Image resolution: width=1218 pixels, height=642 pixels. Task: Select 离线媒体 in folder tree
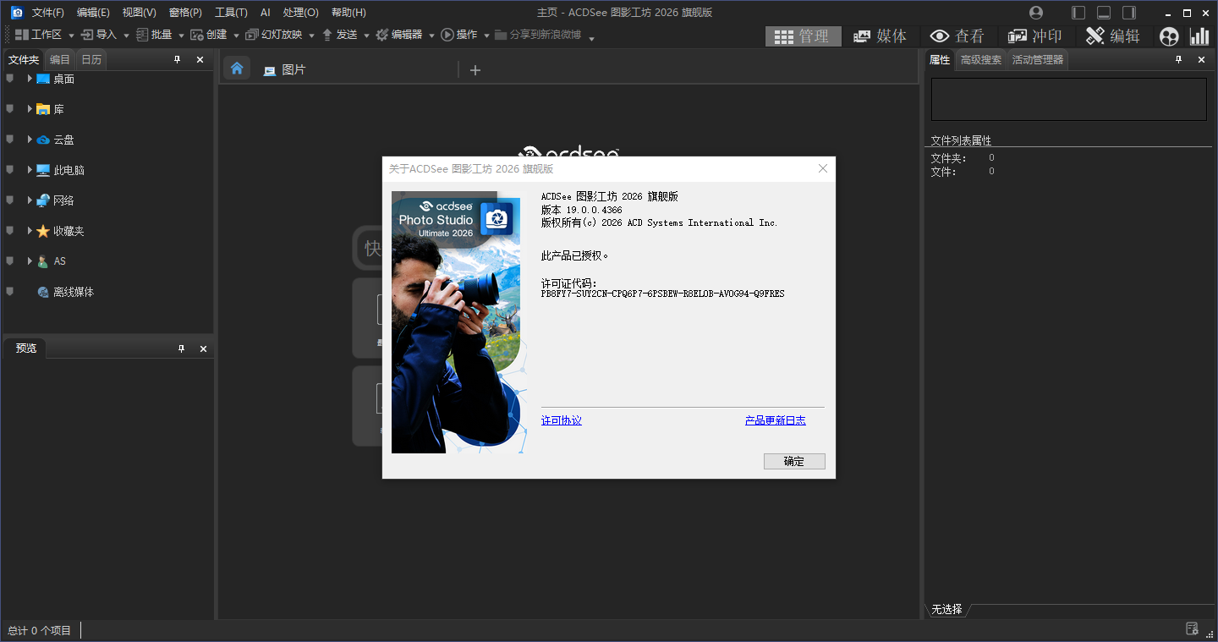click(74, 292)
